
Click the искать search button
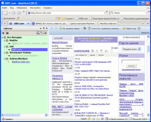pyautogui.click(x=131, y=66)
